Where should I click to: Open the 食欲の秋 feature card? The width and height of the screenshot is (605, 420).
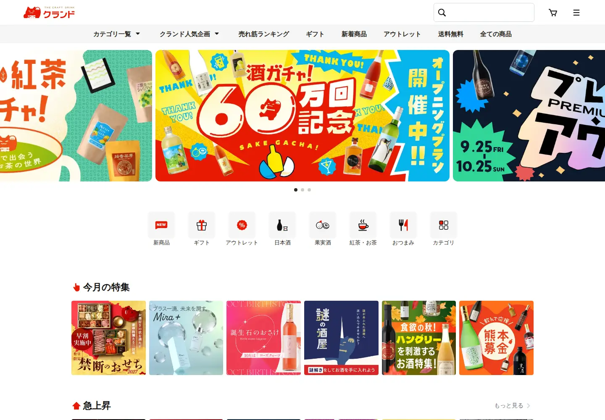coord(419,338)
